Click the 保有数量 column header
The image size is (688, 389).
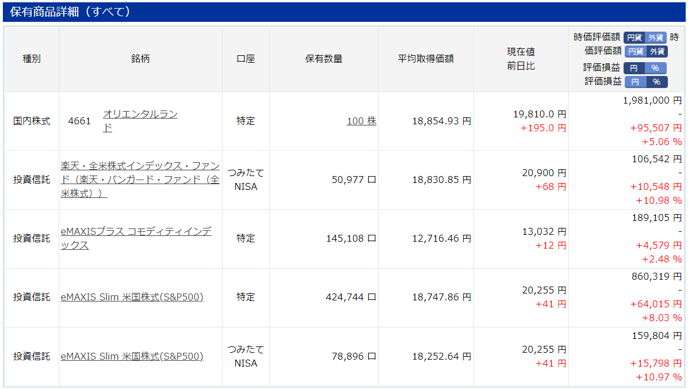(x=324, y=59)
